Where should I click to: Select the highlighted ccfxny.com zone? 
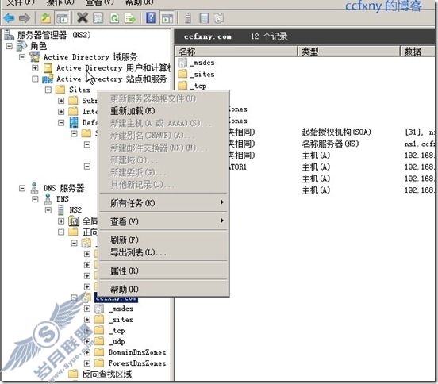coord(116,298)
